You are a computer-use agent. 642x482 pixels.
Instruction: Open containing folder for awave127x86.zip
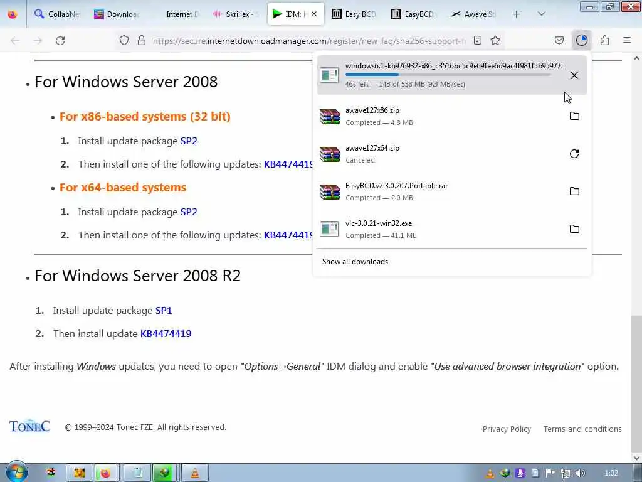[574, 116]
